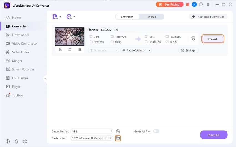This screenshot has width=236, height=147.
Task: Open the hamburger menu in title bar
Action: tap(208, 4)
